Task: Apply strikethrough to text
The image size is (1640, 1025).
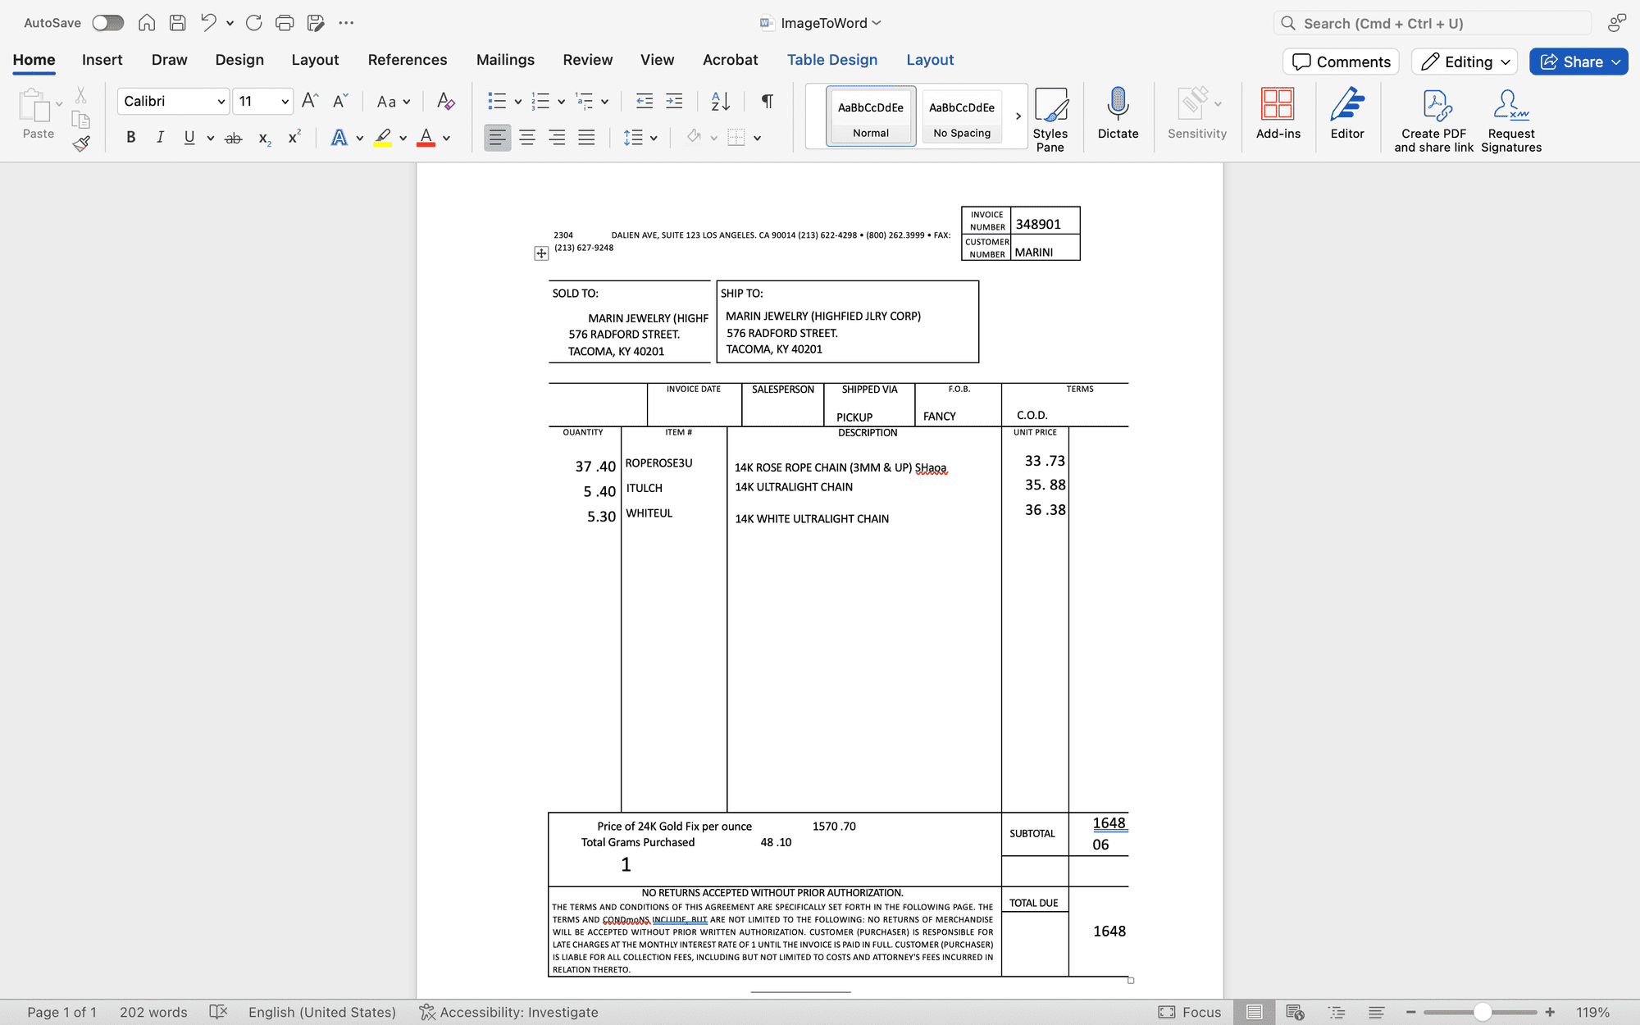Action: [233, 137]
